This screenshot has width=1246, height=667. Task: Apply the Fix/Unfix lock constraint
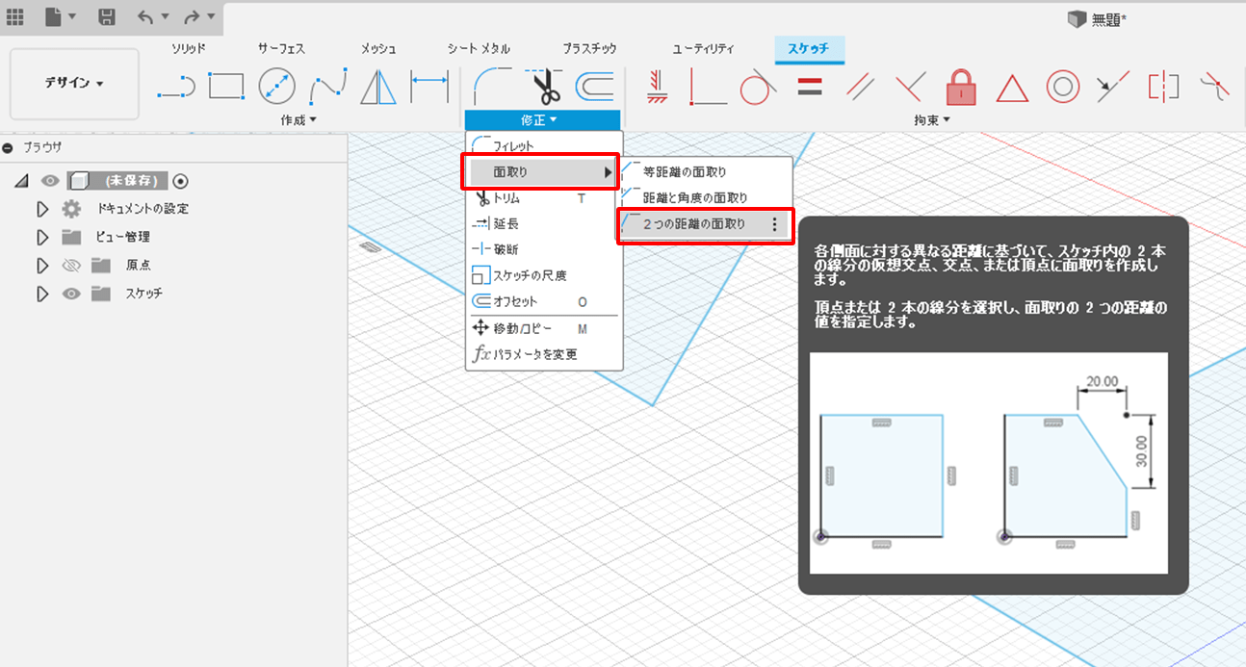(961, 88)
